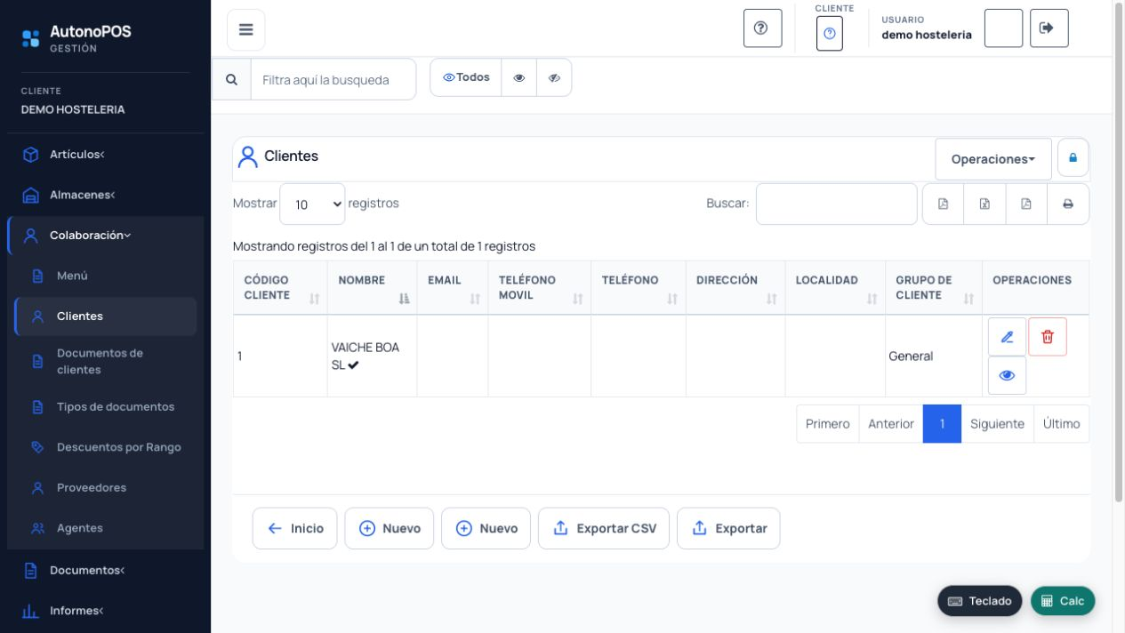The width and height of the screenshot is (1125, 633).
Task: View client VAICHE BOA SL with eye icon
Action: pyautogui.click(x=1007, y=375)
